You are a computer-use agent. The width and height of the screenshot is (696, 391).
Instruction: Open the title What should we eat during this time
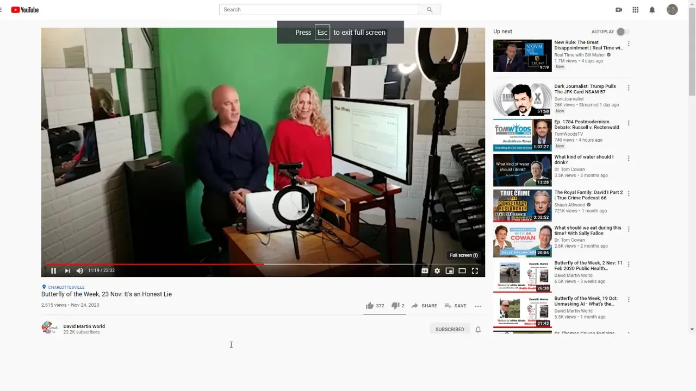pyautogui.click(x=588, y=230)
